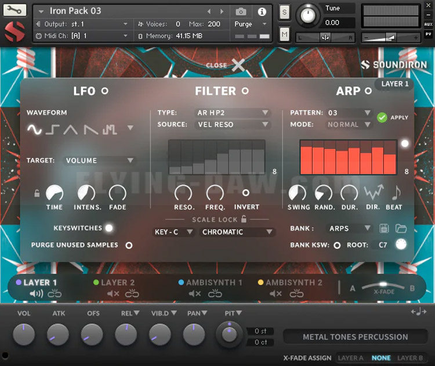
Task: Click Layer 1 link icon
Action: click(55, 293)
